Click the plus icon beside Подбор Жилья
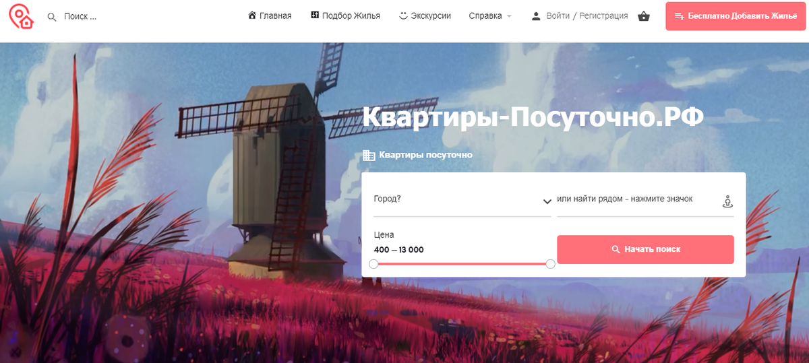809x363 pixels. click(314, 15)
